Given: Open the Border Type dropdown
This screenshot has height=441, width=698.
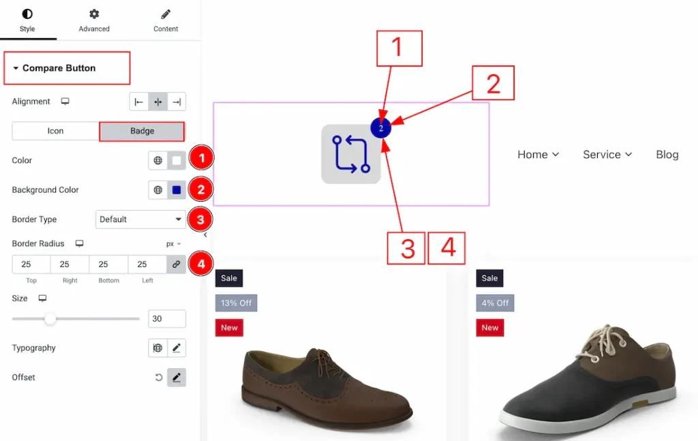Looking at the screenshot, I should [x=140, y=219].
